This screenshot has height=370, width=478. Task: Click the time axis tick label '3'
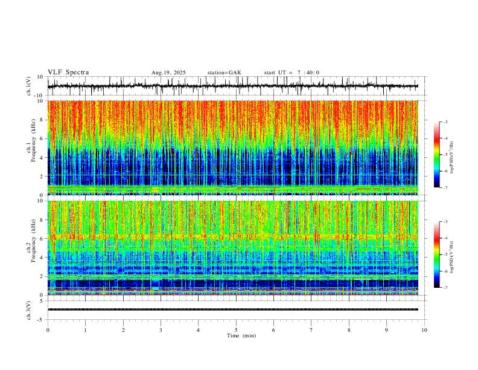pos(161,330)
